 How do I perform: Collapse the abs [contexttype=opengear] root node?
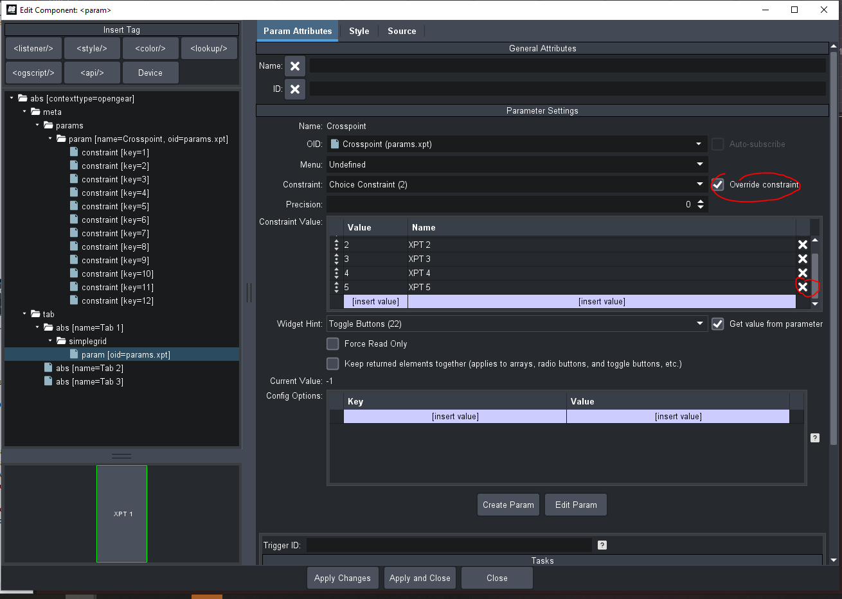(12, 98)
